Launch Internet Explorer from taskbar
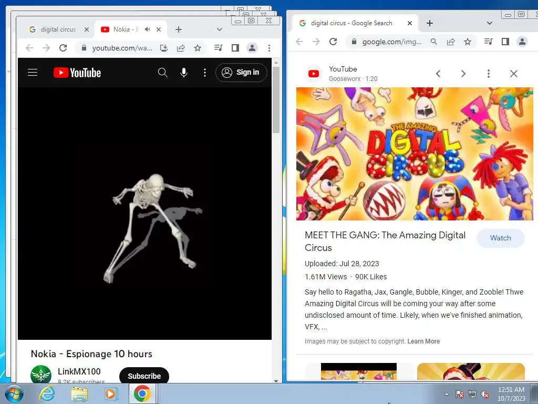The width and height of the screenshot is (538, 404). [47, 393]
